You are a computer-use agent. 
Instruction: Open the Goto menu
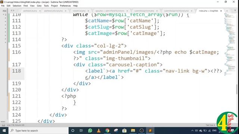[x=39, y=6]
